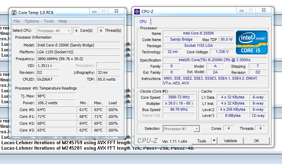Click Core #2 minimum temperature 64°C
Viewport: 282px width, 164px height.
pos(84,123)
